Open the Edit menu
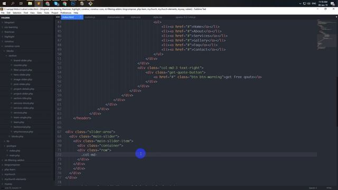Screen dimensions: 338x190 pyautogui.click(x=8, y=13)
